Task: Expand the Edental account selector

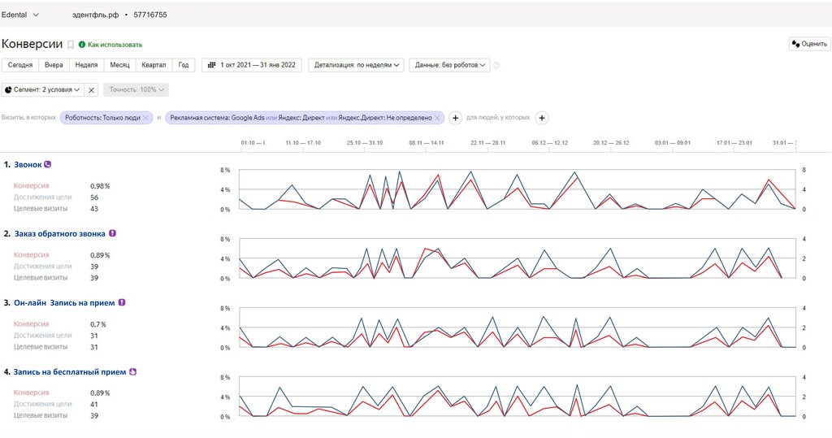Action: (x=20, y=15)
